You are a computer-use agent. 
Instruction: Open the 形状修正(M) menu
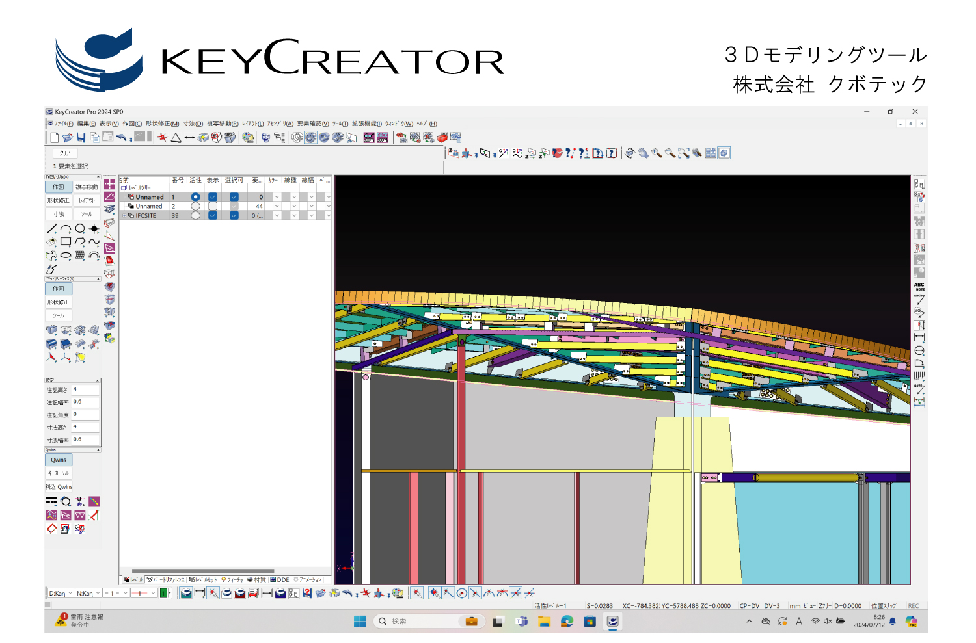pos(162,124)
